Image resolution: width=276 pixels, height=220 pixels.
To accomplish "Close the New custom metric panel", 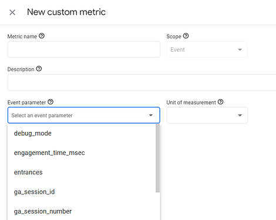I will pos(12,12).
